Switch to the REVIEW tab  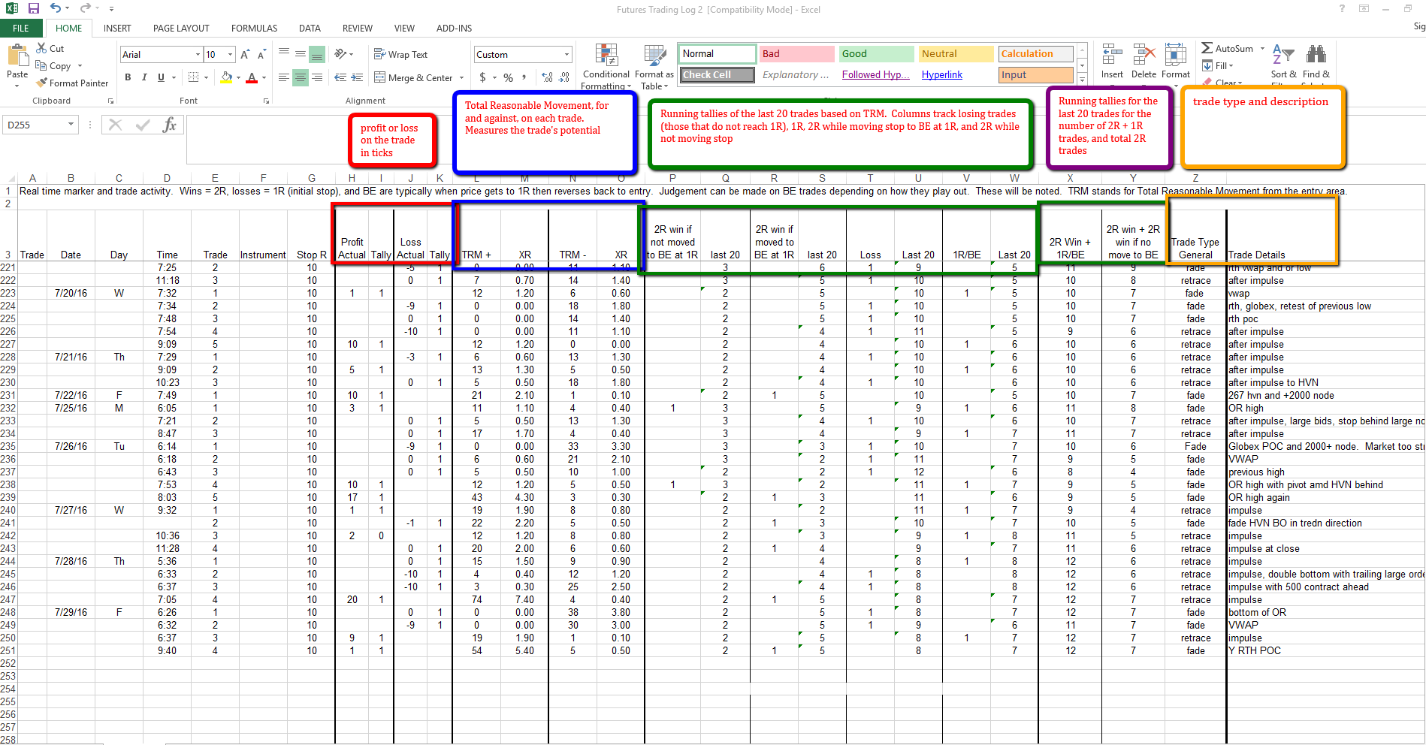[358, 29]
